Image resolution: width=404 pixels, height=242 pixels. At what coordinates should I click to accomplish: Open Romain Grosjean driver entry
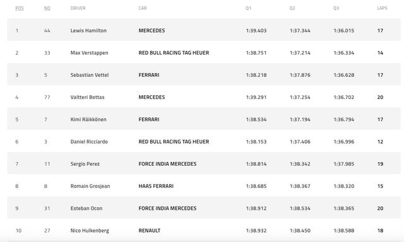coord(90,186)
